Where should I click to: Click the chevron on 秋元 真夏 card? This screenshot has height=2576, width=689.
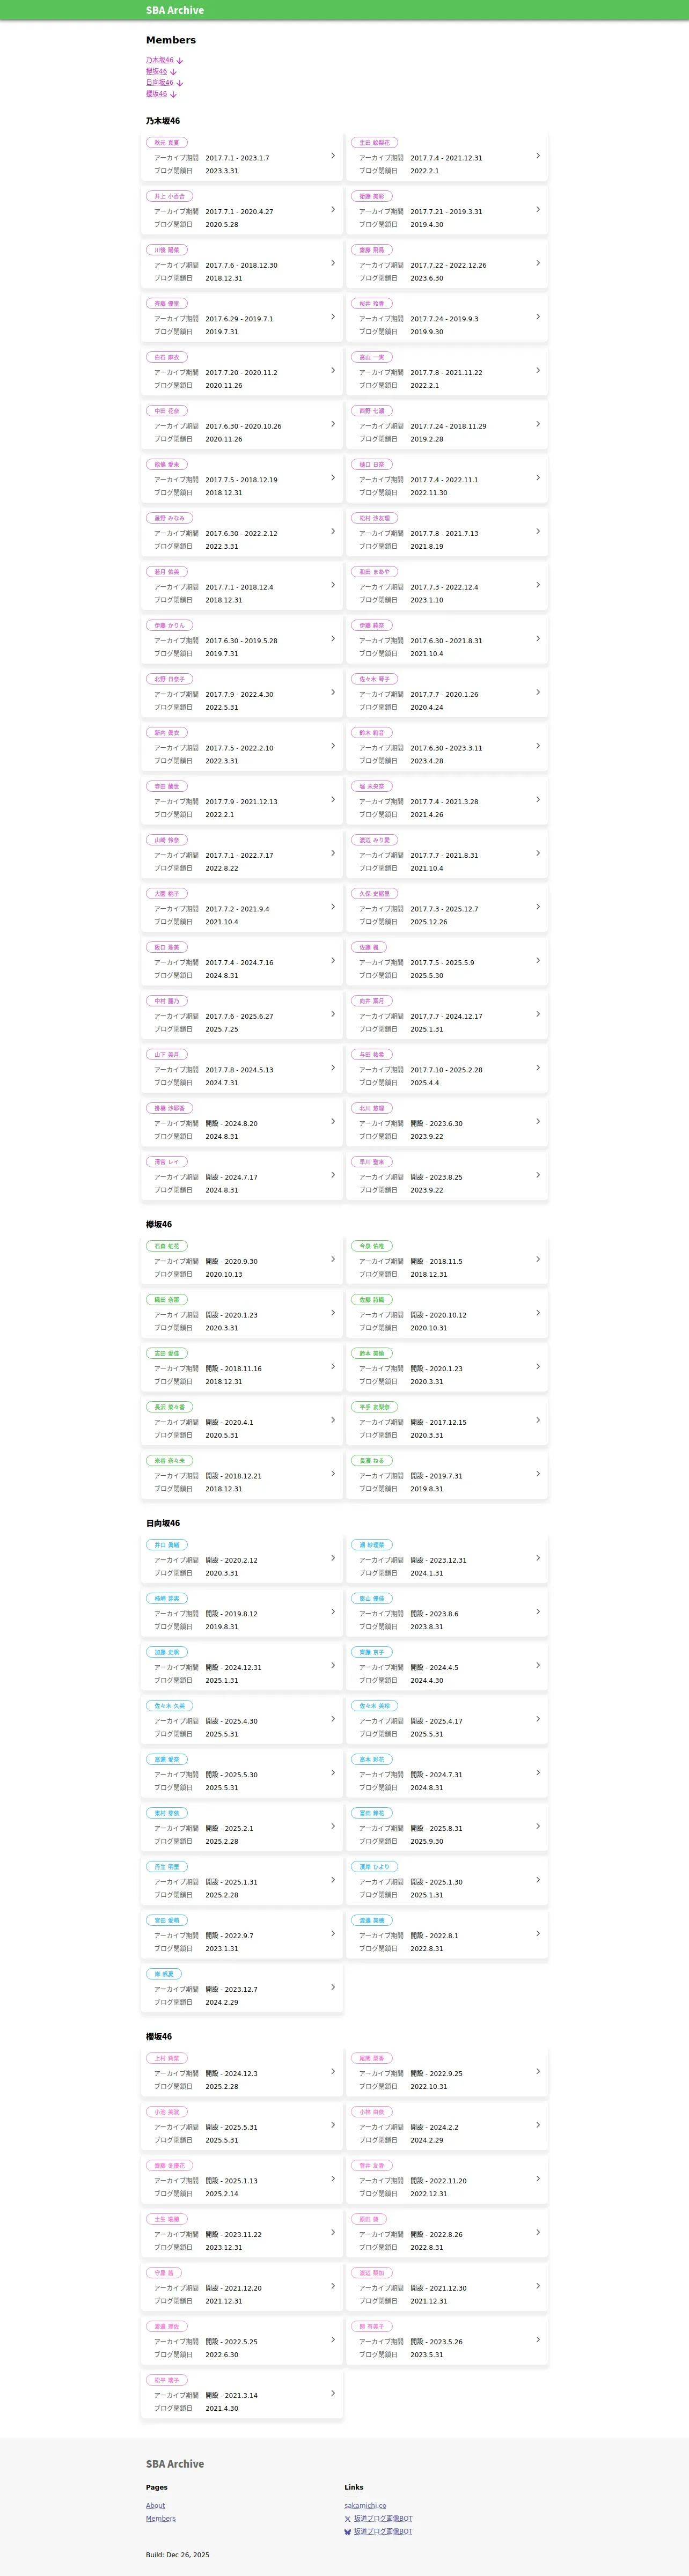click(x=333, y=156)
